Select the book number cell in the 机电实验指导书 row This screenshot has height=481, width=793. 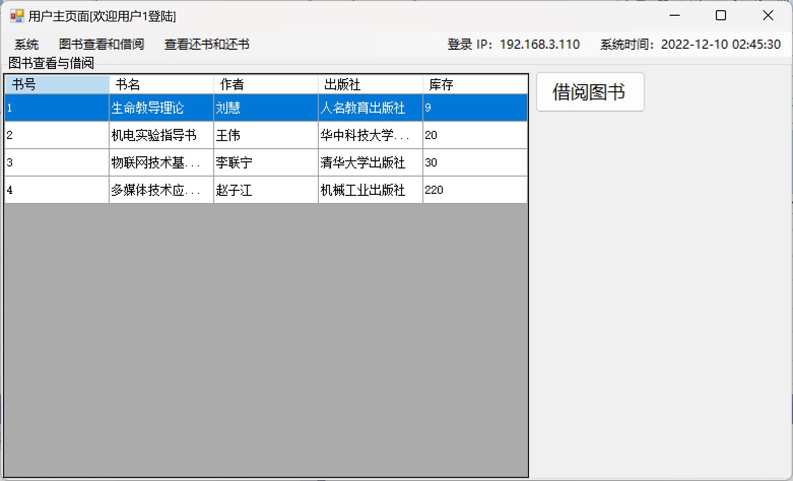tap(57, 135)
